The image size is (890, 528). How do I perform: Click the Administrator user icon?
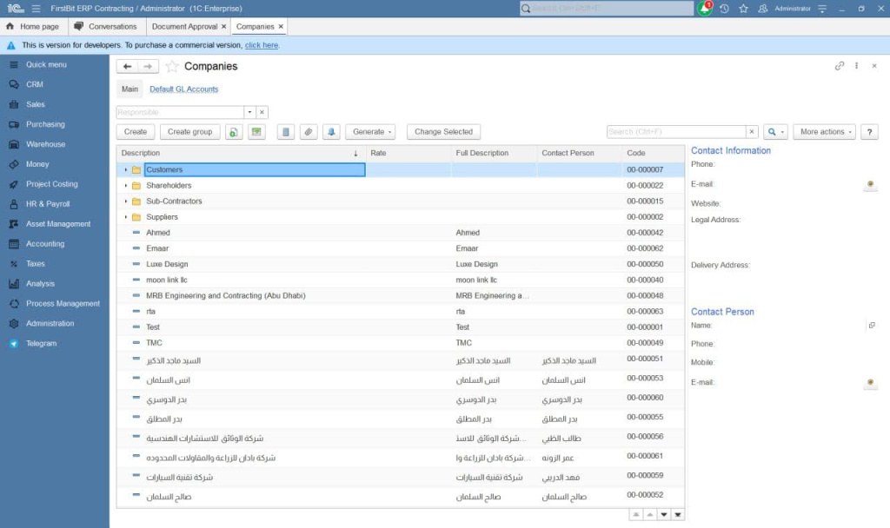click(x=763, y=9)
